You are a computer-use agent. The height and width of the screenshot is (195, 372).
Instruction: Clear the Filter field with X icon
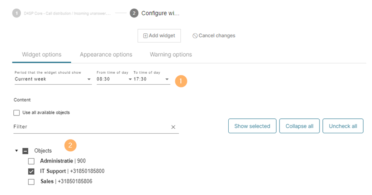173,127
